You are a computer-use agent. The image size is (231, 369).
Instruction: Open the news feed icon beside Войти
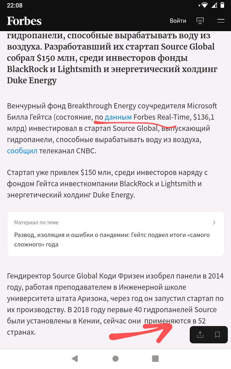[200, 21]
